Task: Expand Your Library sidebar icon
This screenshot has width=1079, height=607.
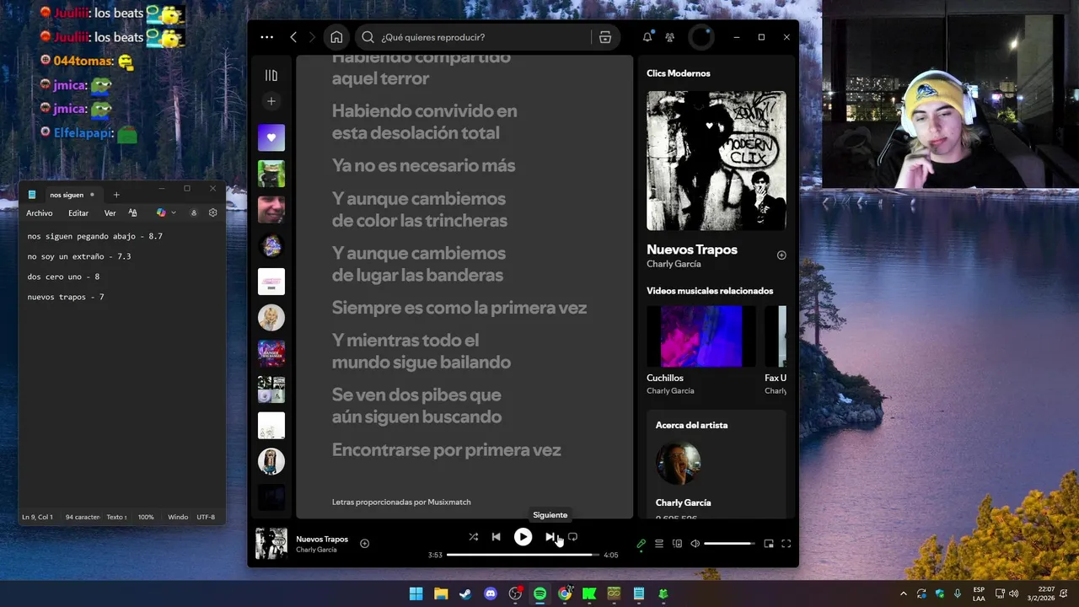Action: click(x=271, y=75)
